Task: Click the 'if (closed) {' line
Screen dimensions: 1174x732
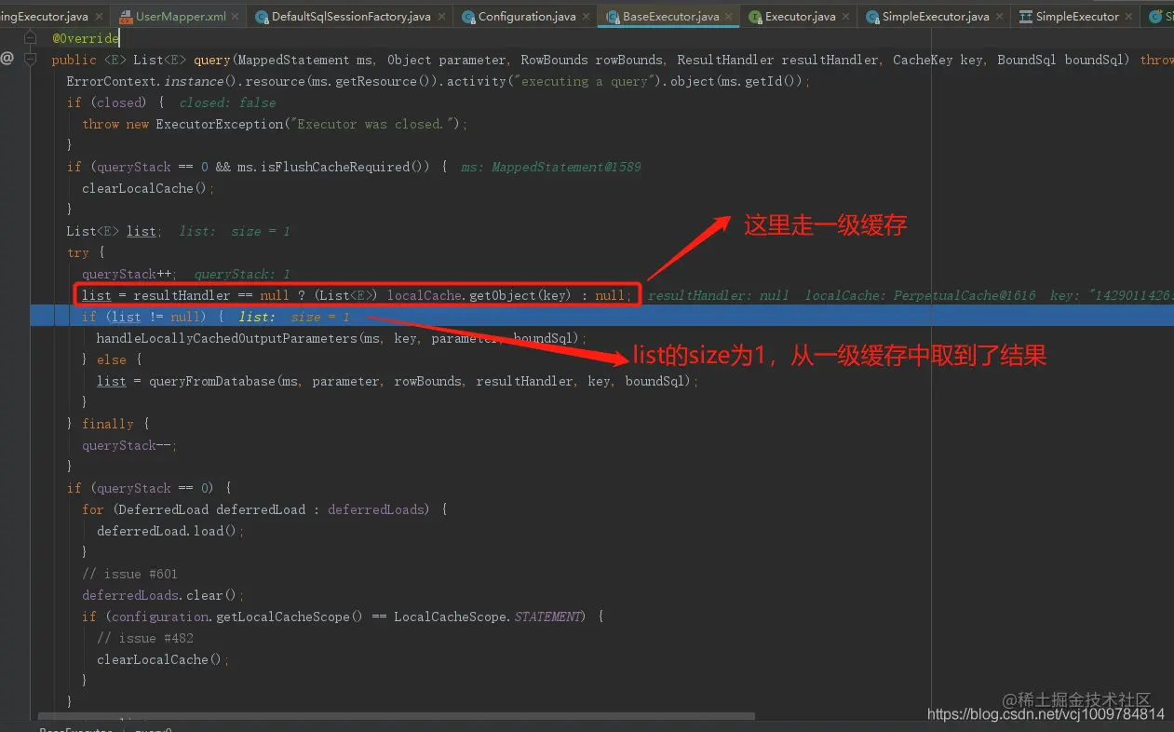Action: pos(115,102)
